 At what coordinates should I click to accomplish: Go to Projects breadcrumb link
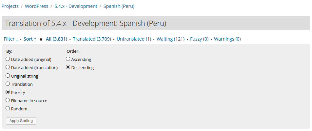[10, 6]
